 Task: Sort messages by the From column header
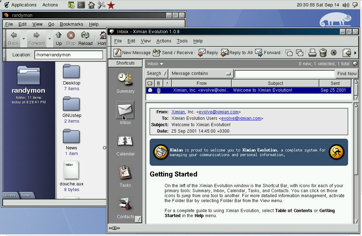tap(202, 83)
